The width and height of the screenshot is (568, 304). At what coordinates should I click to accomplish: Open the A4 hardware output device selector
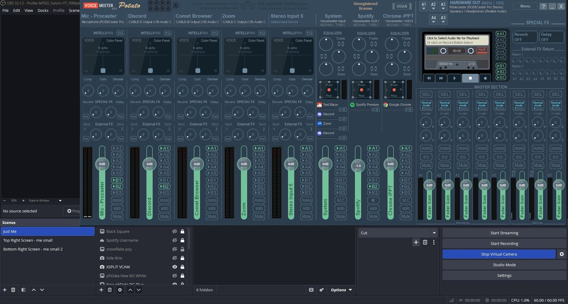pyautogui.click(x=433, y=19)
